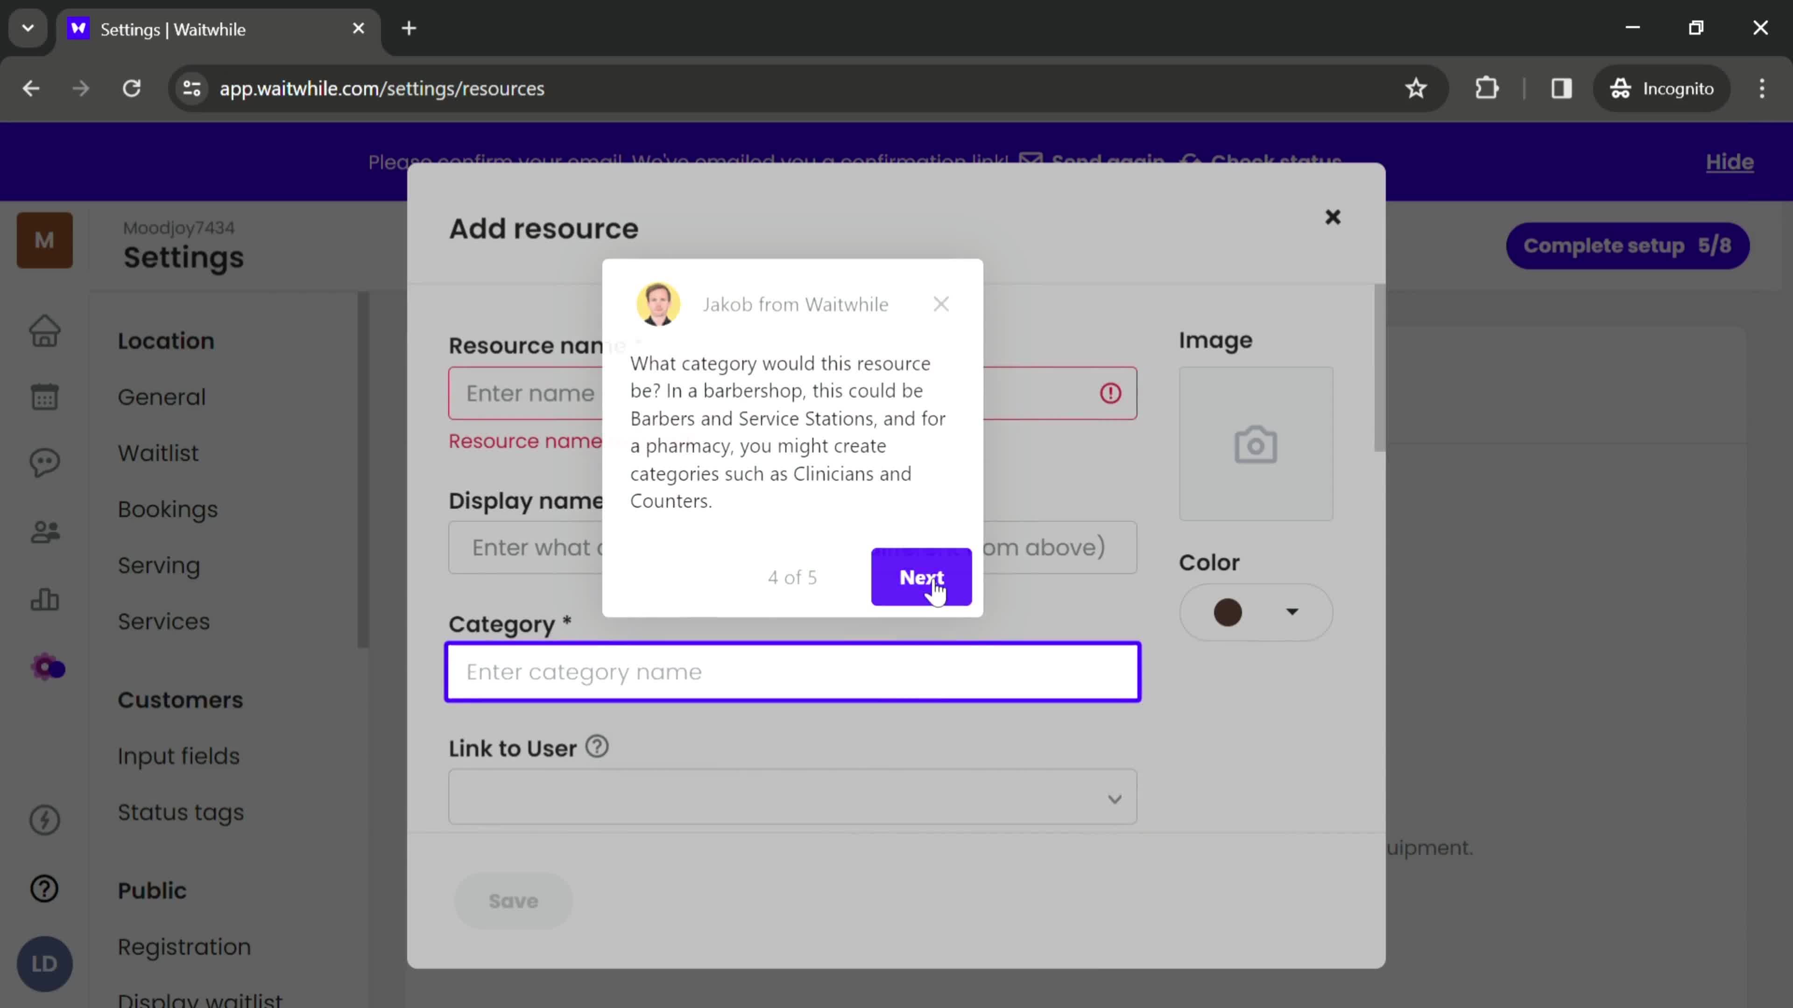This screenshot has height=1008, width=1793.
Task: Open Serving settings menu item
Action: 159,566
